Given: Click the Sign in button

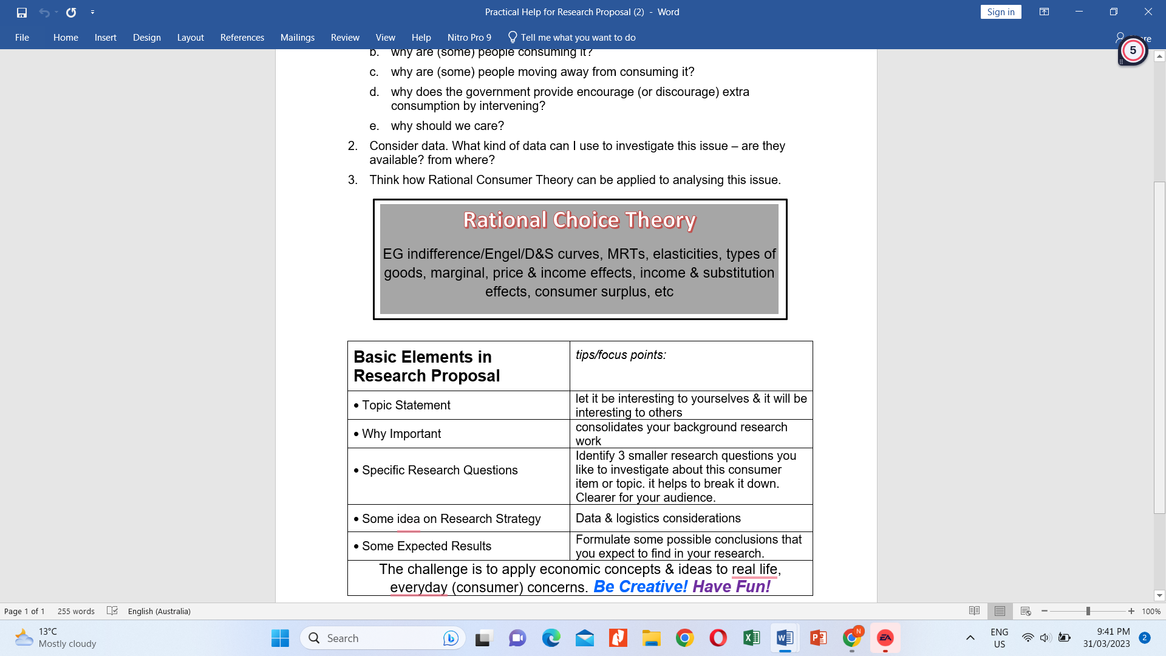Looking at the screenshot, I should 1001,12.
